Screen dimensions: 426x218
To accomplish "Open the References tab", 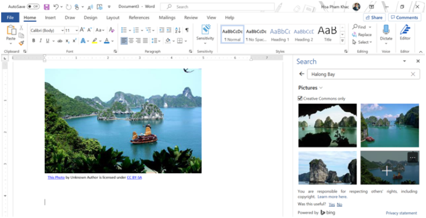I will pos(138,18).
